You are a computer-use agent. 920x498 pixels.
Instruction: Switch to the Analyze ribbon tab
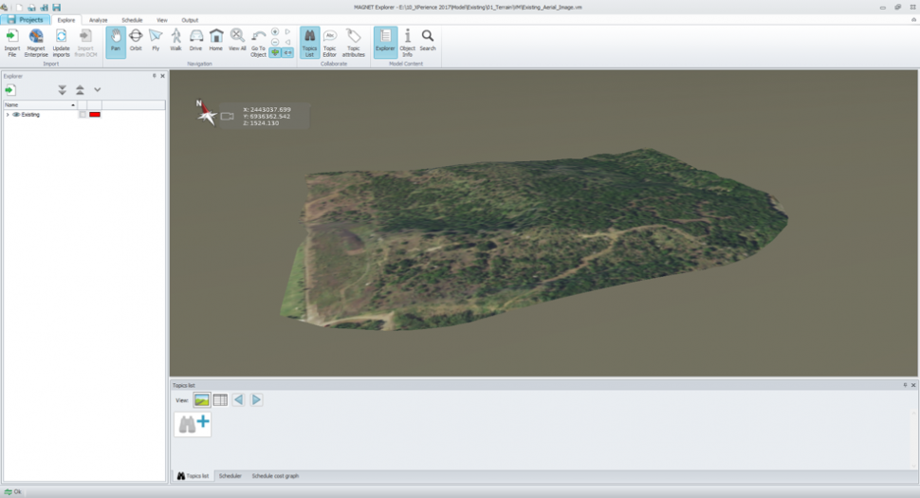pyautogui.click(x=99, y=20)
